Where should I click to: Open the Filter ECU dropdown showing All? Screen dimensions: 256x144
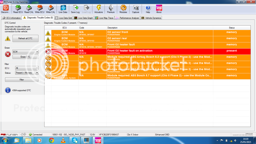(x=27, y=68)
